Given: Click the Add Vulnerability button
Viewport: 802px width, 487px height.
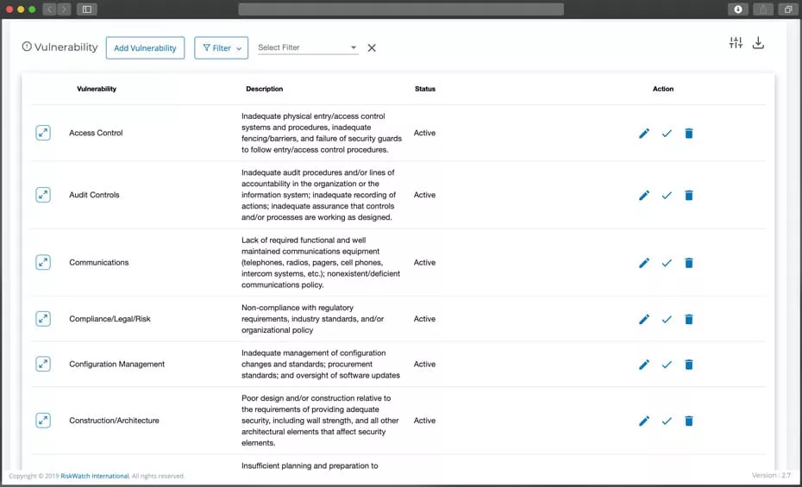Looking at the screenshot, I should click(x=145, y=47).
